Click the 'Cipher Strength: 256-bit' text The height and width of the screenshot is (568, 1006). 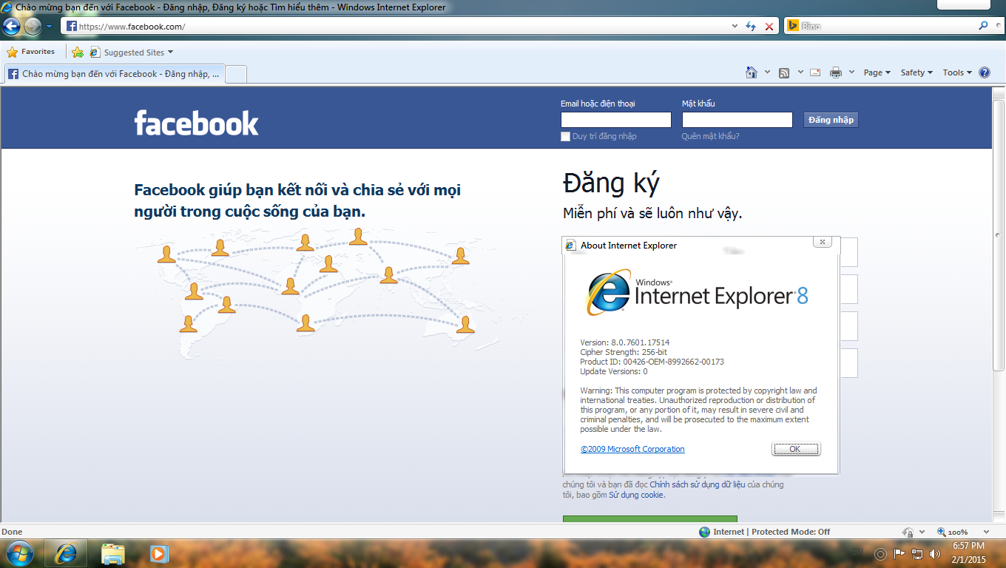624,353
